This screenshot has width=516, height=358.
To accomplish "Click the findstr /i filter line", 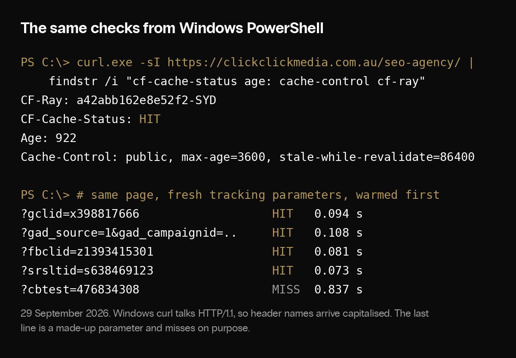I will point(237,81).
